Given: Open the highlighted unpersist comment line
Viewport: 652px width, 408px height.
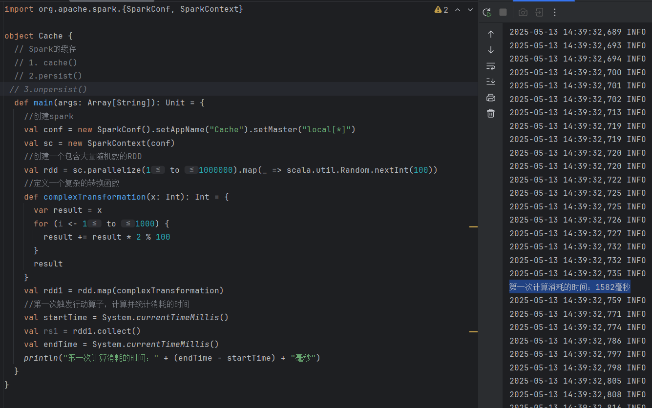Looking at the screenshot, I should coord(48,89).
